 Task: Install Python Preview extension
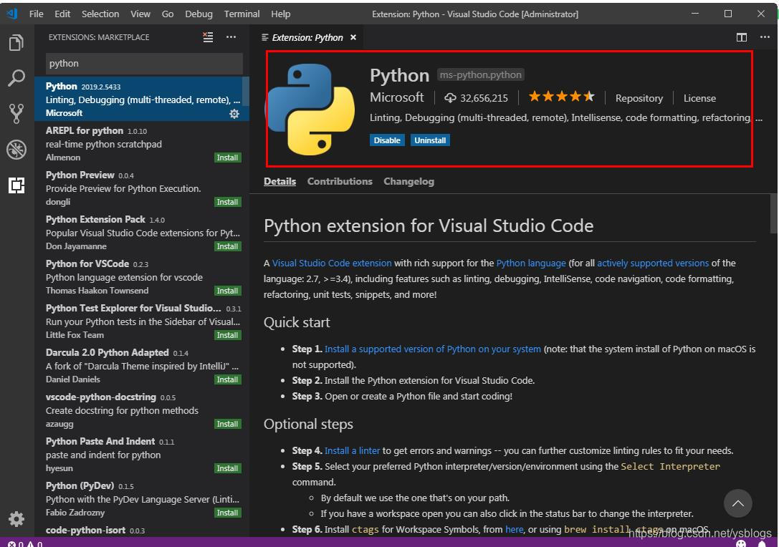tap(228, 202)
